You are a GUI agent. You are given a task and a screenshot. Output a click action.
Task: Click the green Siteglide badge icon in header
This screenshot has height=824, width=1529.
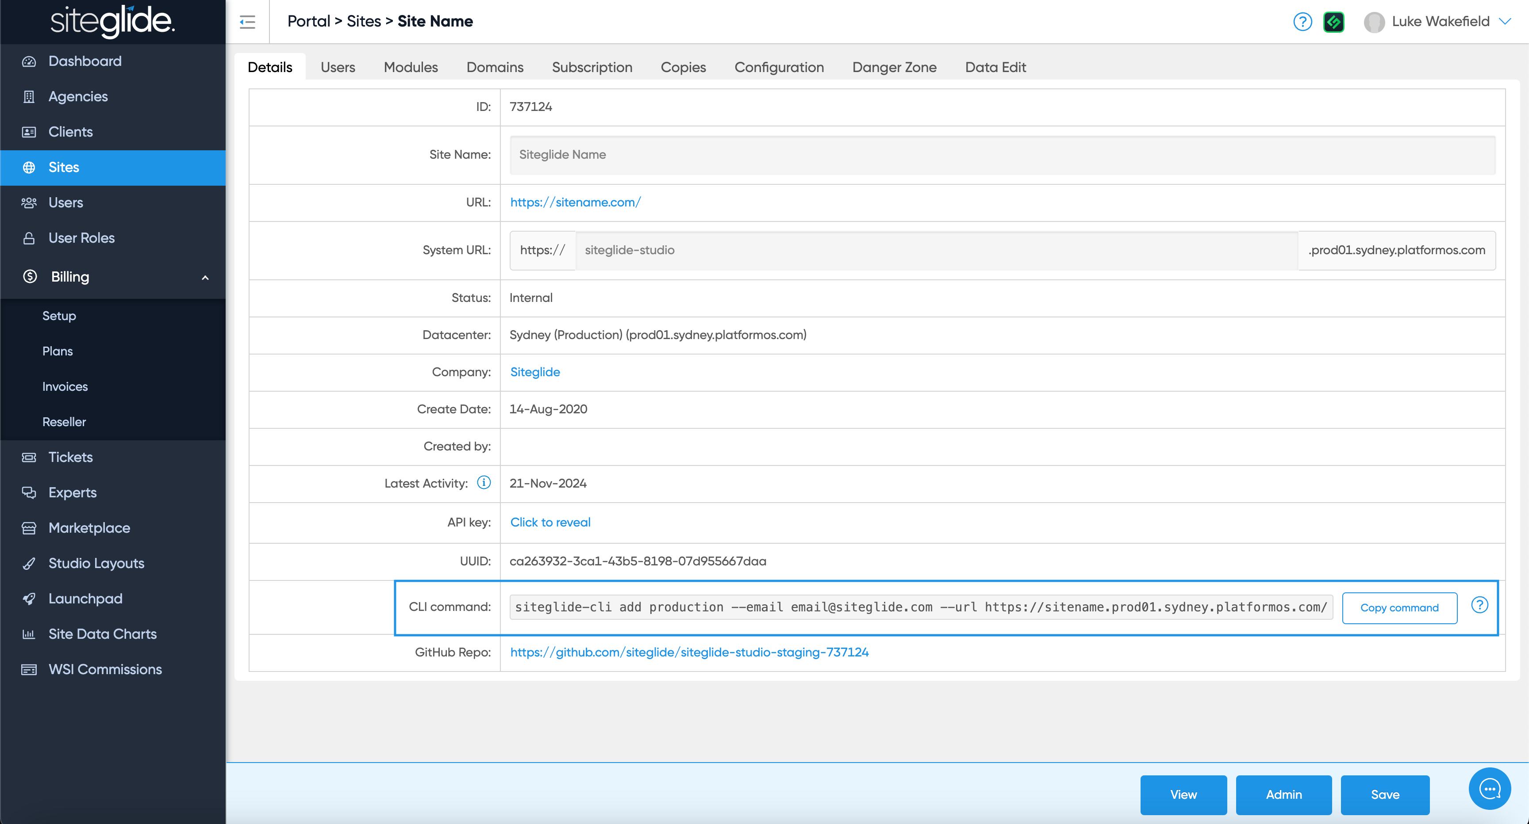(x=1334, y=22)
